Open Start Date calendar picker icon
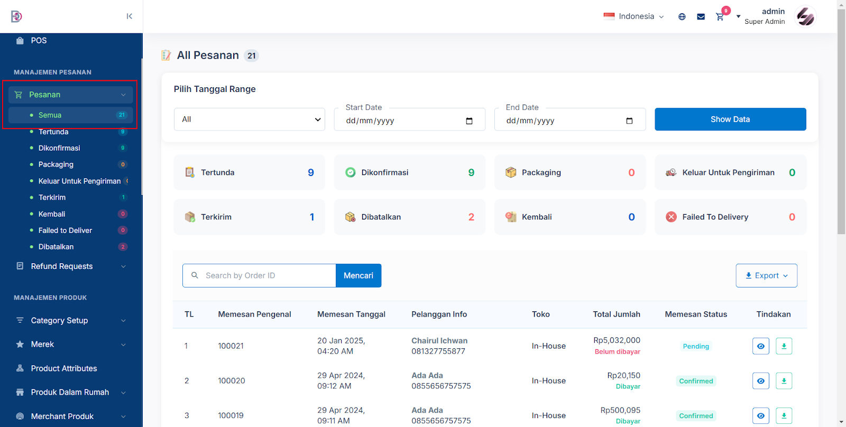This screenshot has height=427, width=846. tap(469, 121)
